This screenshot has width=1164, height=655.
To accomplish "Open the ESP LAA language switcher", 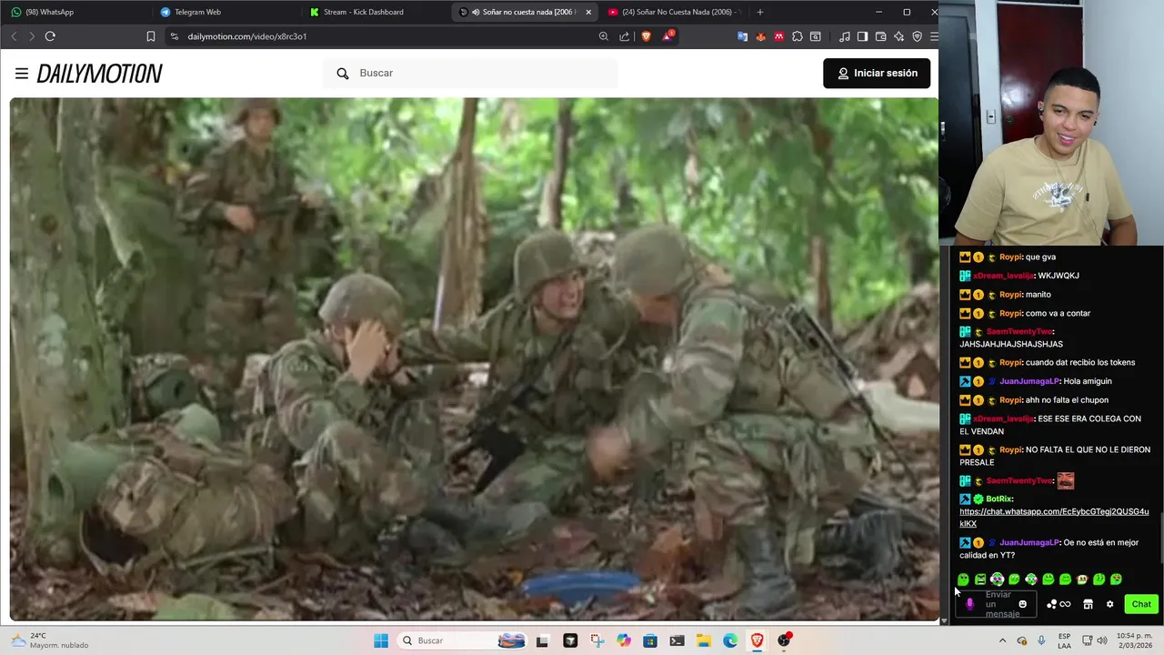I will click(1064, 640).
